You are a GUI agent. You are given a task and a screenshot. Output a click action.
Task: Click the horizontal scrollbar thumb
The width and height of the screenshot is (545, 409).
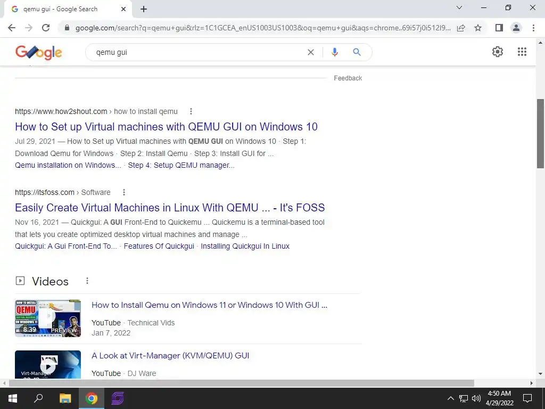click(241, 383)
